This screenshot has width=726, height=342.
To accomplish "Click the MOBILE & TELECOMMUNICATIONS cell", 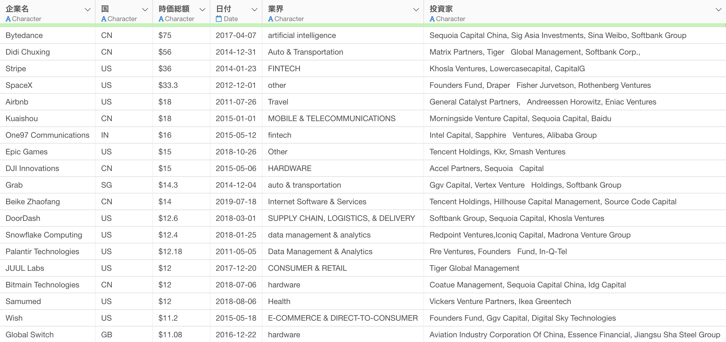I will [343, 118].
